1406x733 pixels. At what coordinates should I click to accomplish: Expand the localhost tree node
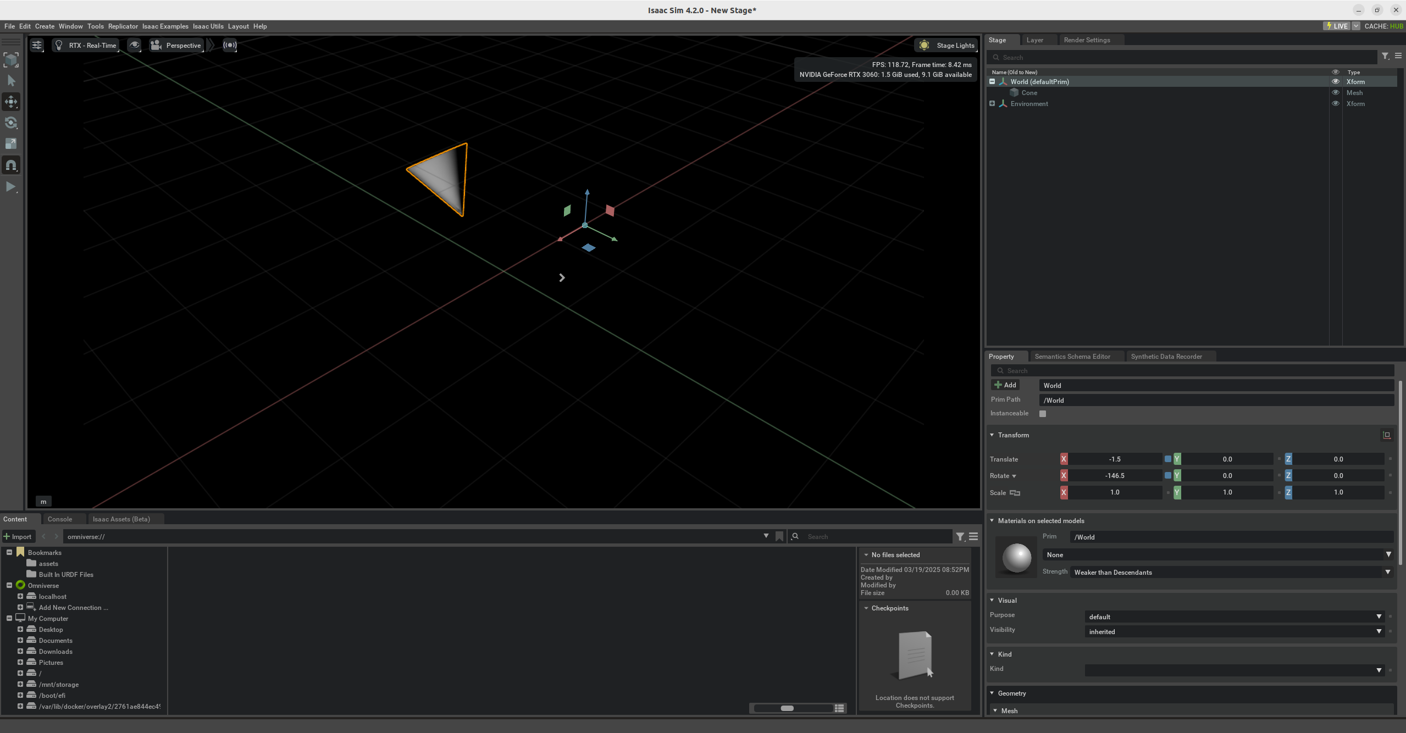point(20,596)
